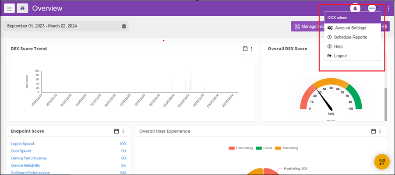Open DEX Score Trend widget options menu

click(x=251, y=49)
